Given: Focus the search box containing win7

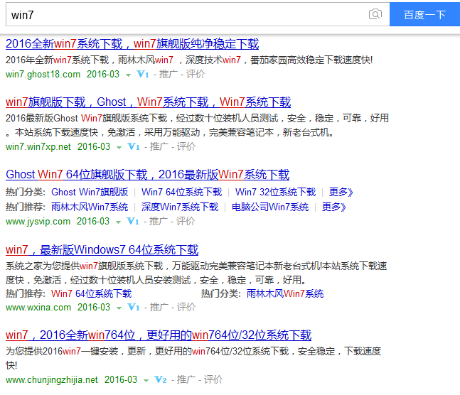Looking at the screenshot, I should (188, 14).
